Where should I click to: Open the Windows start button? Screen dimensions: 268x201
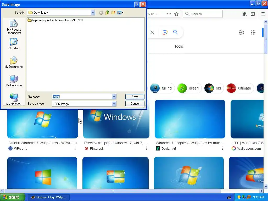click(13, 197)
